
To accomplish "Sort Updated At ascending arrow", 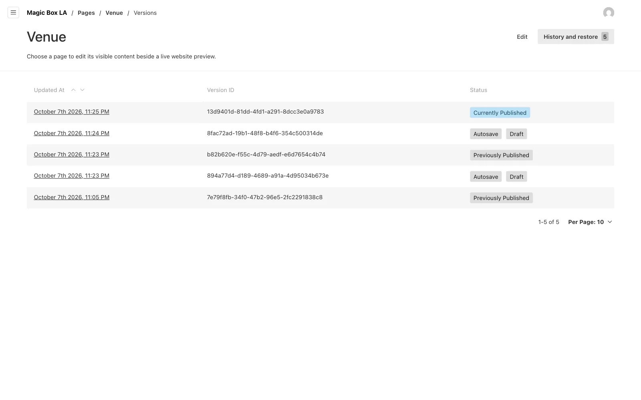I will click(73, 90).
